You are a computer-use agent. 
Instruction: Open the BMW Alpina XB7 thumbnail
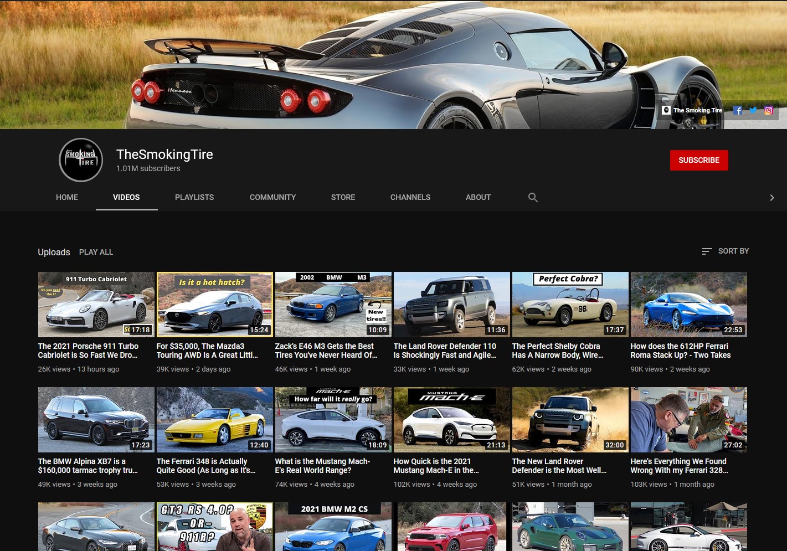point(96,420)
